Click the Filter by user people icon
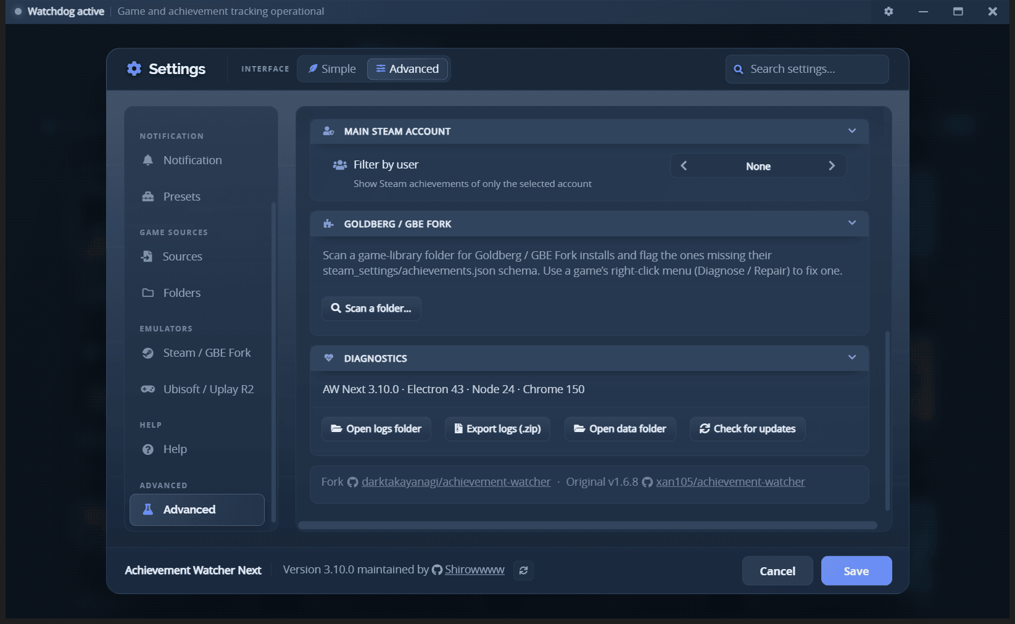This screenshot has height=624, width=1015. pos(340,165)
